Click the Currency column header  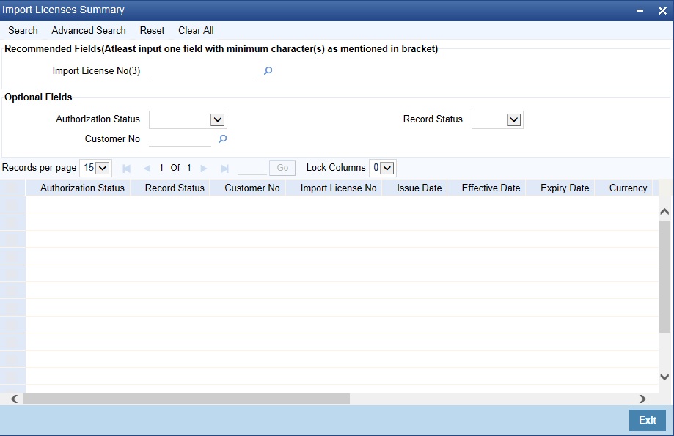(x=623, y=188)
